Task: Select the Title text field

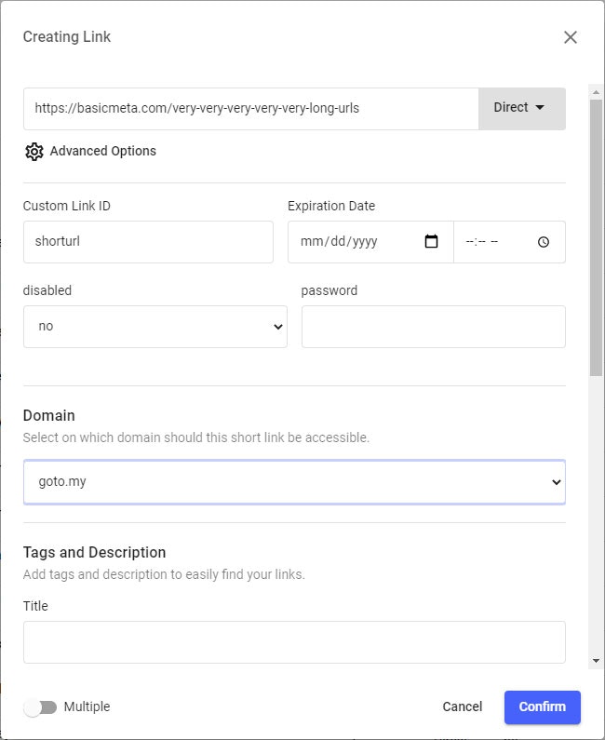Action: coord(294,642)
